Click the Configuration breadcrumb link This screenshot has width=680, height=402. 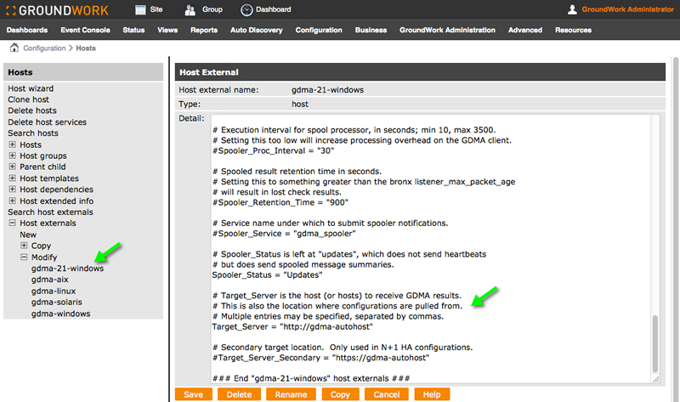pyautogui.click(x=44, y=48)
